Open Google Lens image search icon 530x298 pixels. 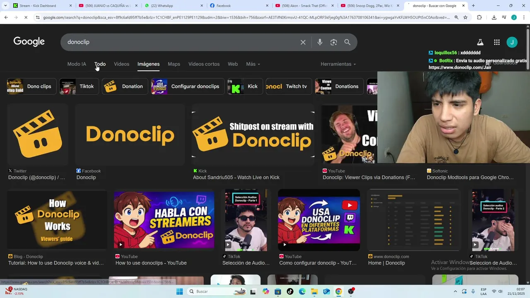pyautogui.click(x=334, y=42)
